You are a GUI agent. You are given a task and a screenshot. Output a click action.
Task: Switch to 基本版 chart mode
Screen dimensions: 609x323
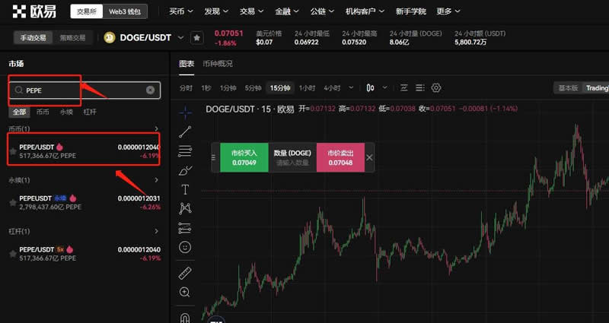click(x=568, y=88)
